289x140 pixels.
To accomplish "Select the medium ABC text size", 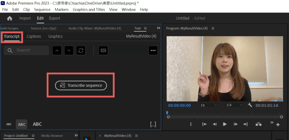I will pos(22,125).
